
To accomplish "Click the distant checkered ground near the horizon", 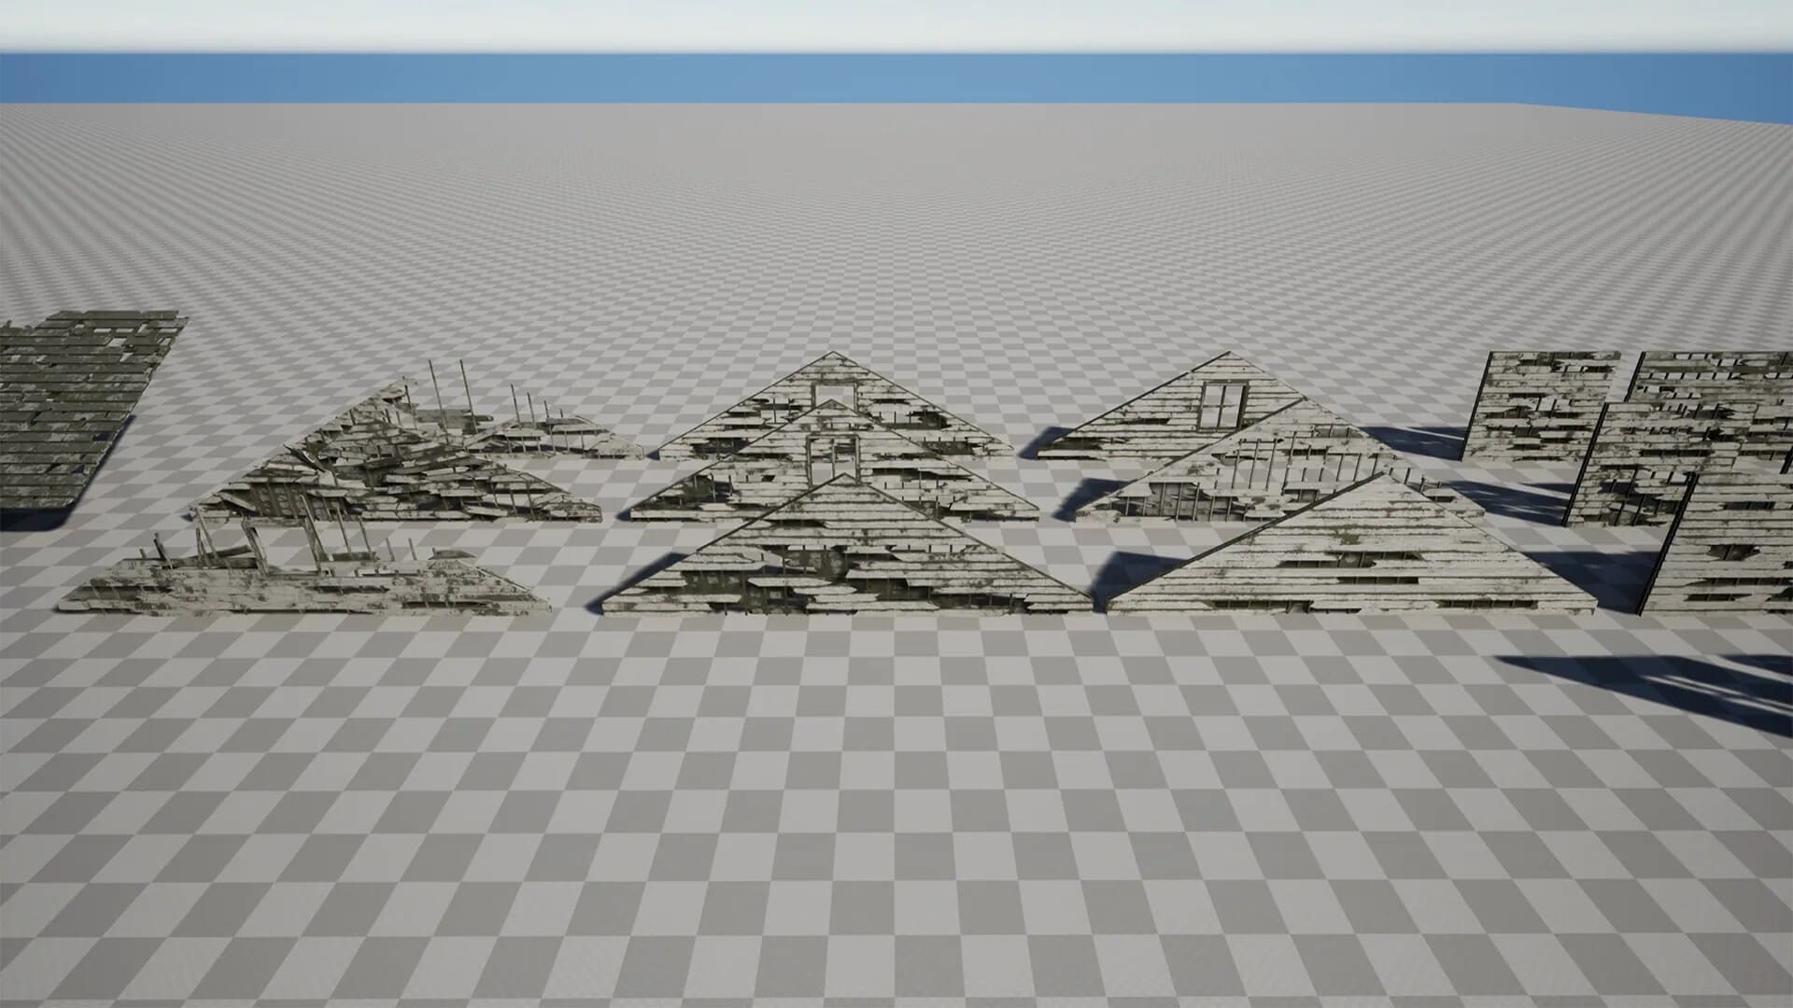I will pyautogui.click(x=896, y=149).
